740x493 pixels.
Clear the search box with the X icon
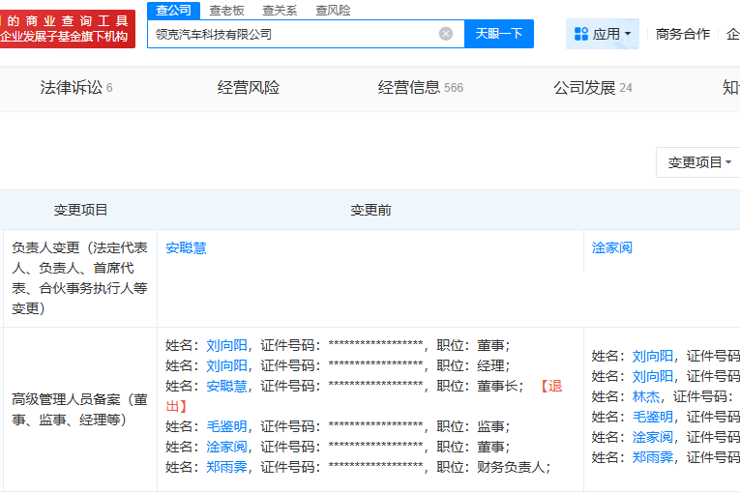point(446,34)
